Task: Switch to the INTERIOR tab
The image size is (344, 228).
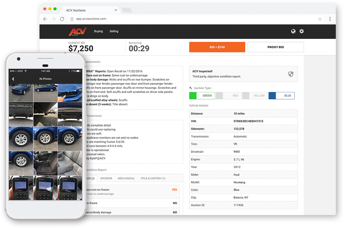Action: pos(106,178)
